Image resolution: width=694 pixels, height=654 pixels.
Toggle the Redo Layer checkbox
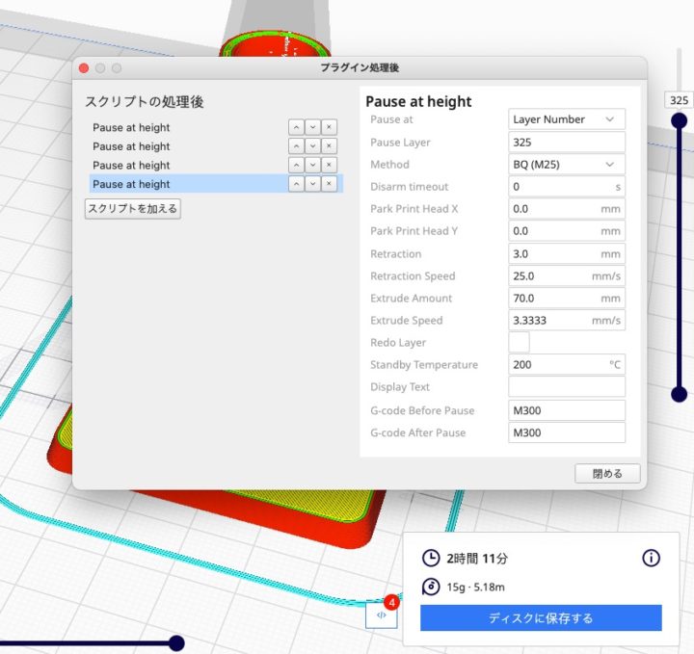[519, 343]
